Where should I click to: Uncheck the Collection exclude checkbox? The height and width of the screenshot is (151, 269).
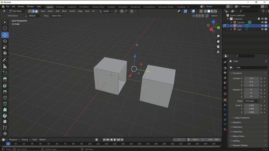coord(259,19)
